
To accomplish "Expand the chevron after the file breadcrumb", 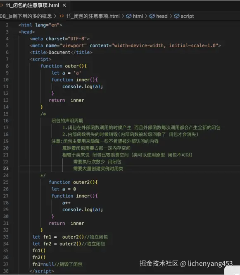I will point(123,16).
